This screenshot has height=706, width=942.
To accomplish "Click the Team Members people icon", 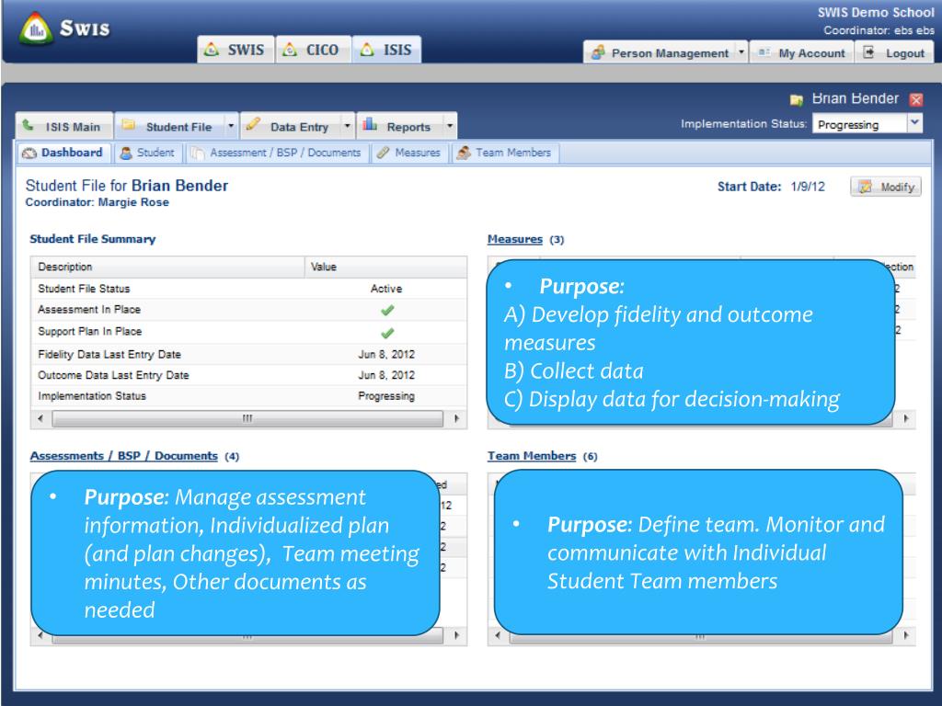I will [x=464, y=154].
